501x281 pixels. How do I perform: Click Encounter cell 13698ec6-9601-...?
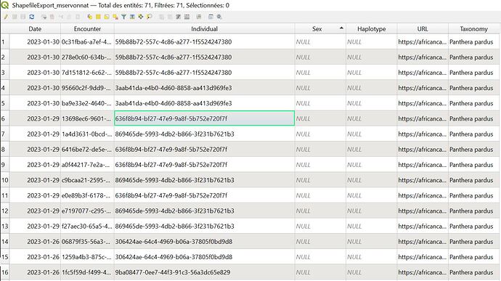click(x=87, y=118)
